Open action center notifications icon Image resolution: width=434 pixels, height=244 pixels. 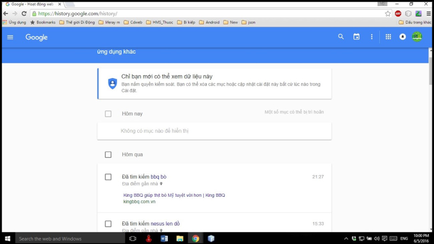click(385, 239)
